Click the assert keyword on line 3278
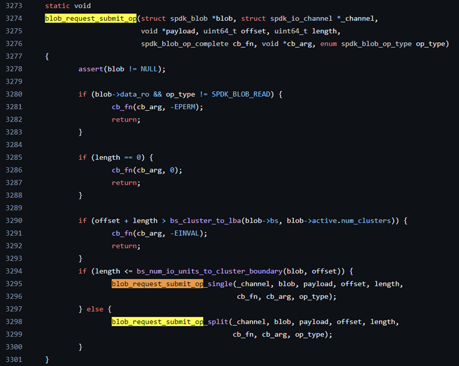459x366 pixels. point(91,69)
